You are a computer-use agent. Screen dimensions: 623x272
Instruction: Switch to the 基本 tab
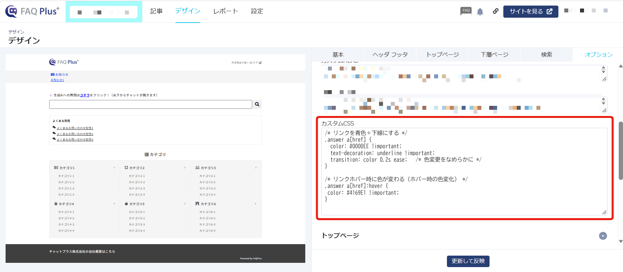338,55
